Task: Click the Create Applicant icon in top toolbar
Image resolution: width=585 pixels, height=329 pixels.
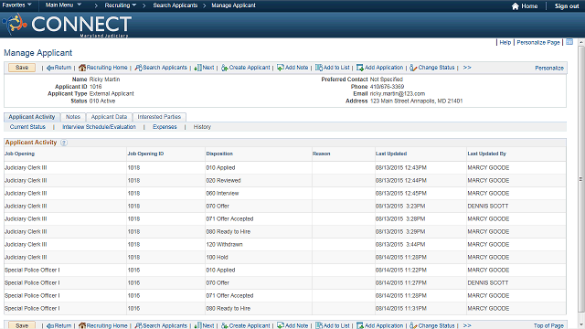Action: click(225, 68)
